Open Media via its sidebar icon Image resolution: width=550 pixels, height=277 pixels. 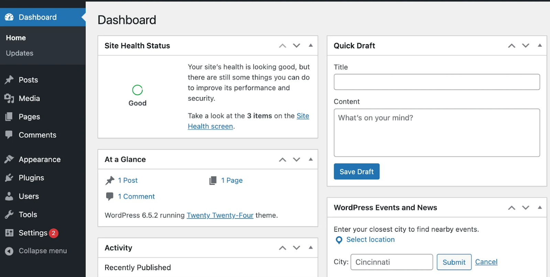9,98
